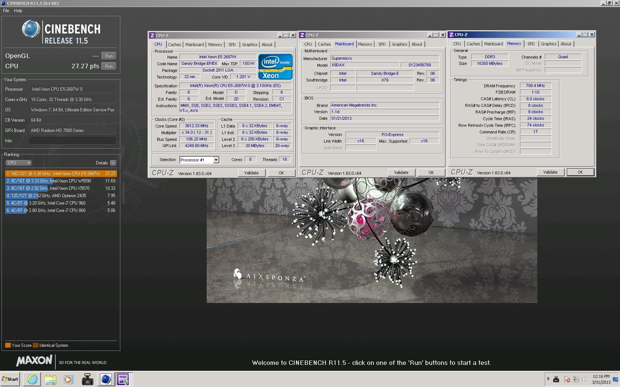Select the AMD Opteron 2435 ranking entry
The image size is (620, 387).
click(61, 196)
